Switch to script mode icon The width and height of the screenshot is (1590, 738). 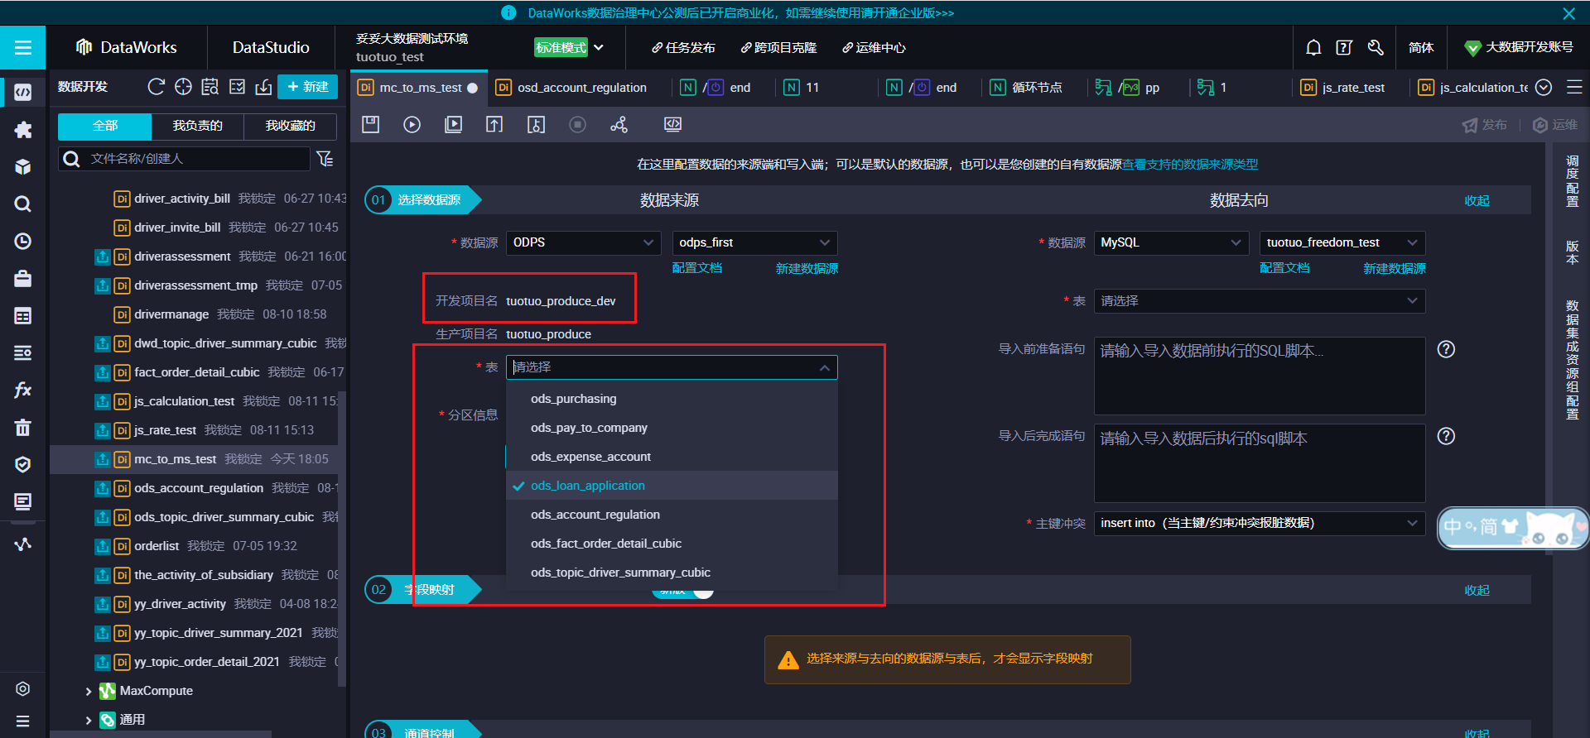[672, 125]
